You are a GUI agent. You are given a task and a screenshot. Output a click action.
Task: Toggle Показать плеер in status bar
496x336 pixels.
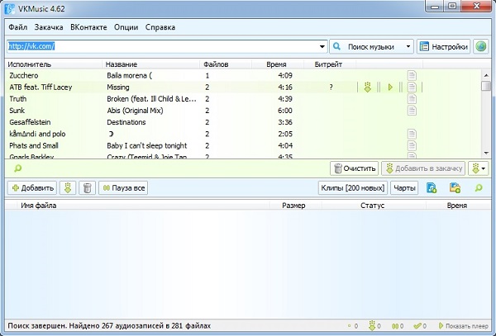point(464,326)
